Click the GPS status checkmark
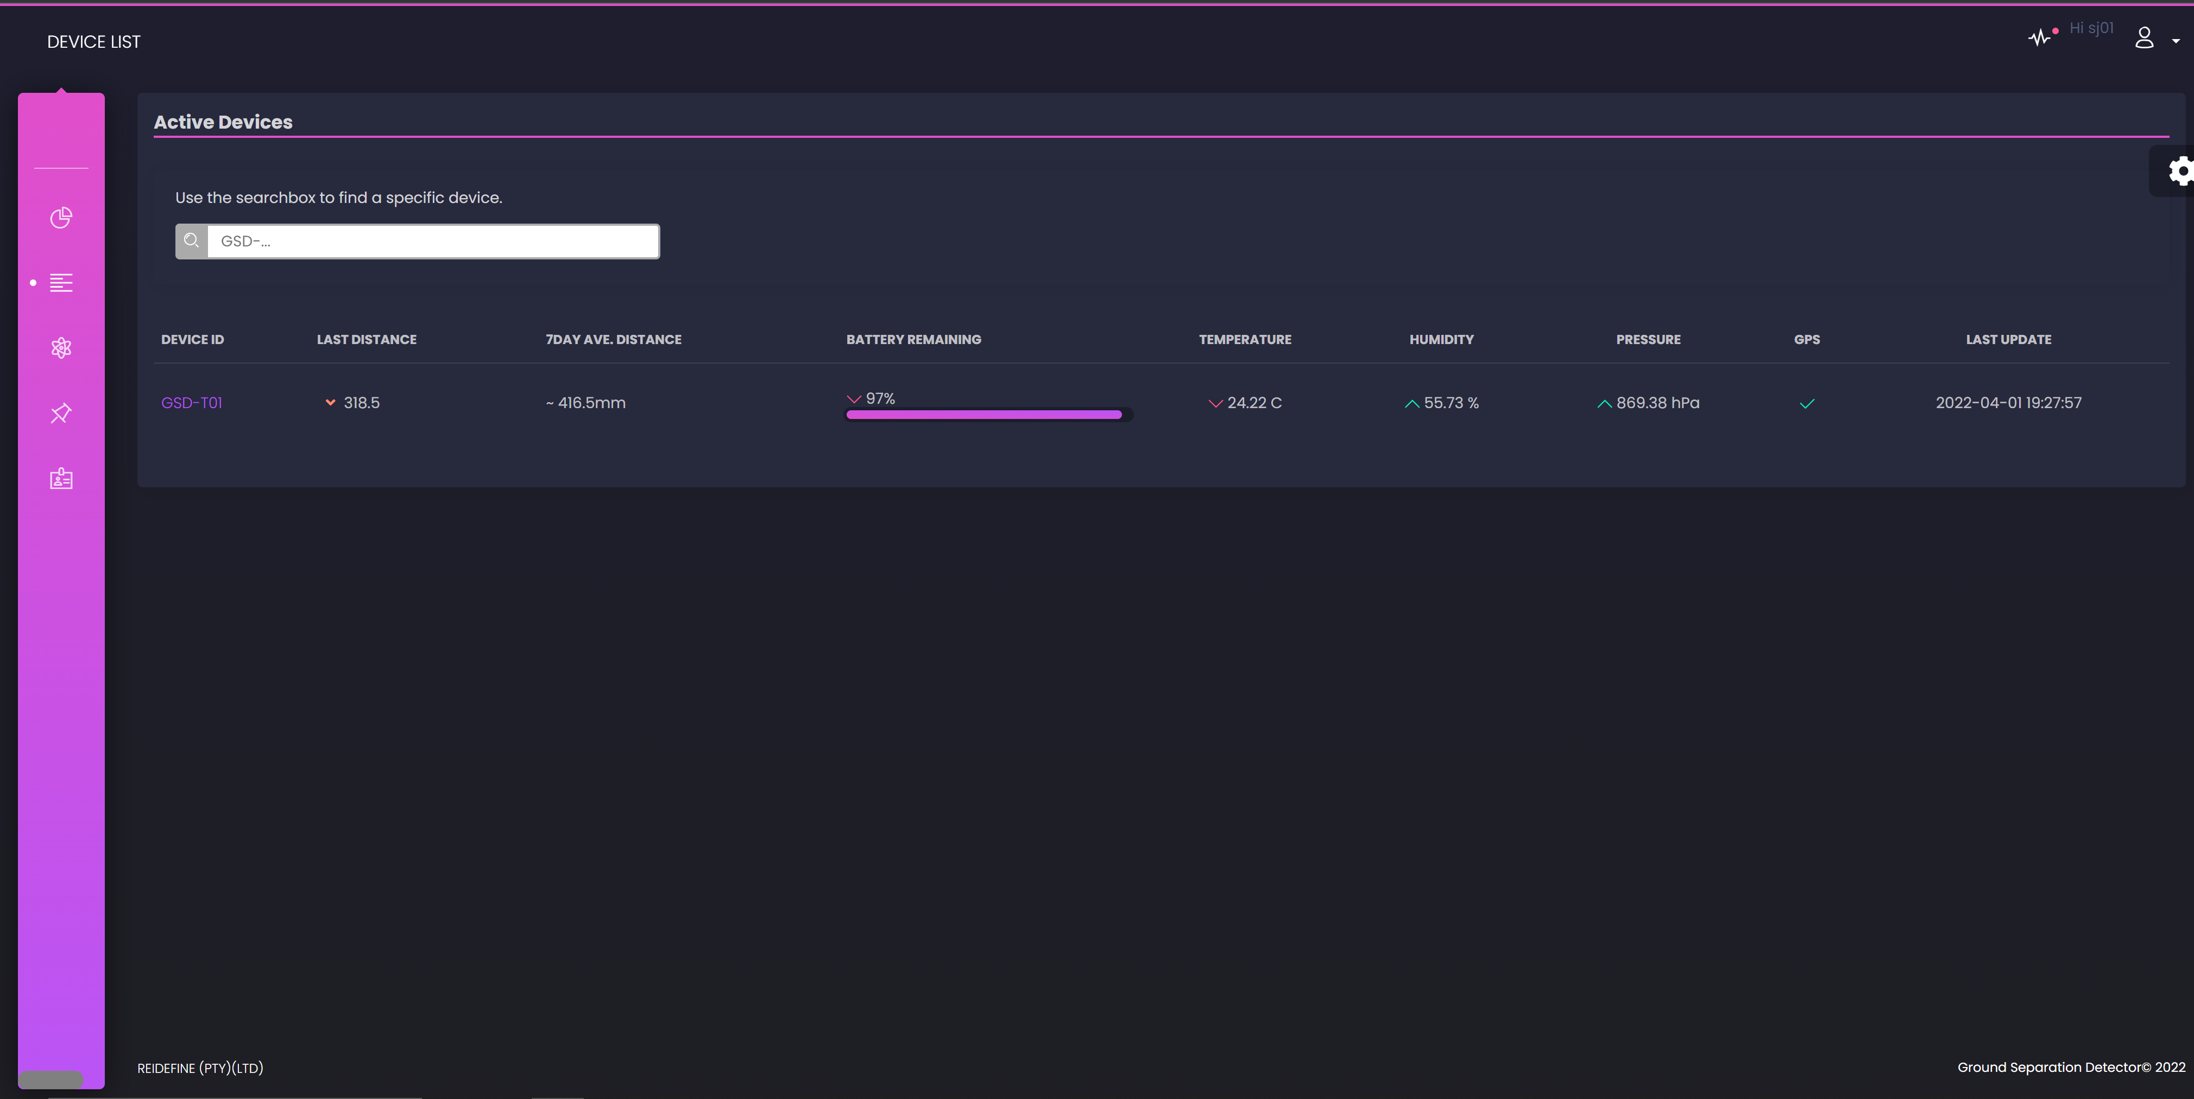This screenshot has height=1099, width=2194. (x=1806, y=403)
